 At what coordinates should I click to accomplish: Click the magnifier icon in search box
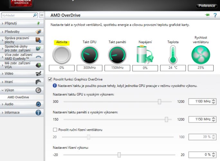pos(35,15)
